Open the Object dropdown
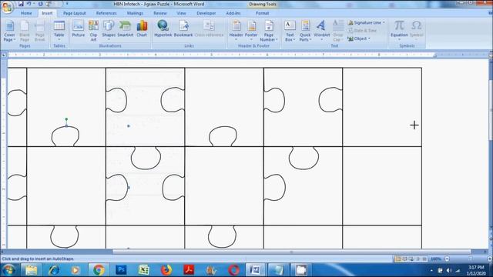Viewport: 493px width, 277px height. click(x=359, y=38)
